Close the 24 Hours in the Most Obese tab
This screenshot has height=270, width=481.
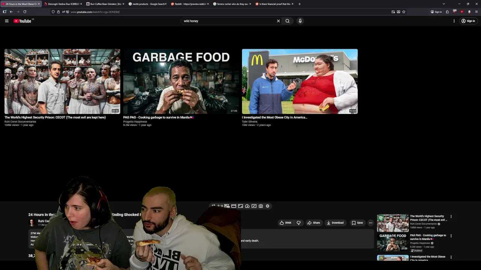(x=39, y=4)
